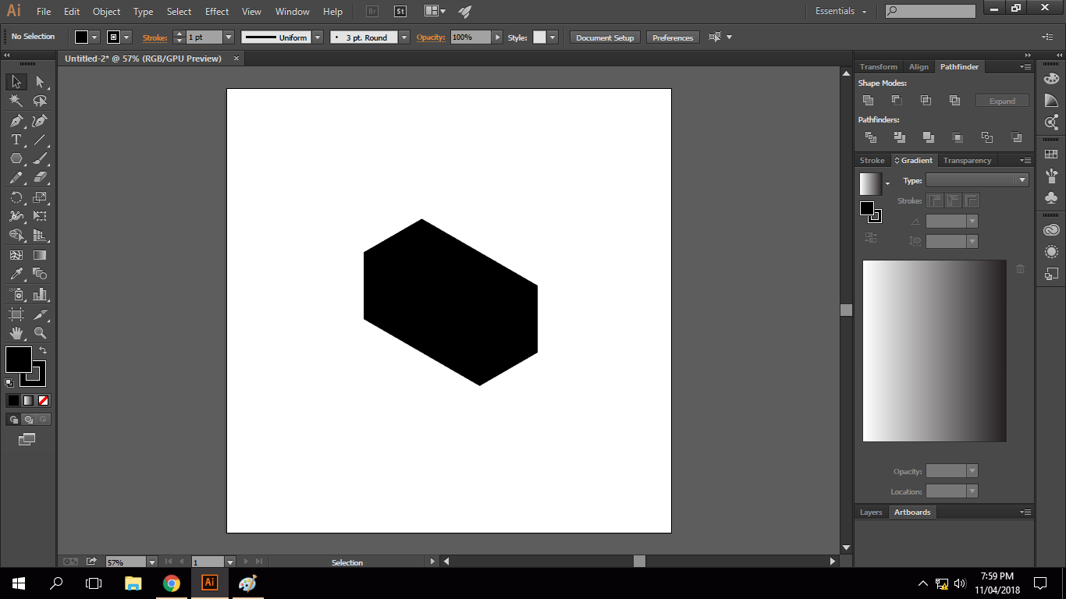Set paint mode to Gradient
This screenshot has height=599, width=1066.
28,400
